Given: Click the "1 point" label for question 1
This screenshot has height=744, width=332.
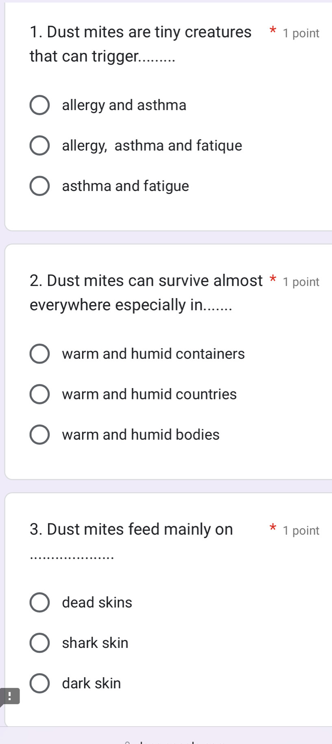Looking at the screenshot, I should point(300,33).
